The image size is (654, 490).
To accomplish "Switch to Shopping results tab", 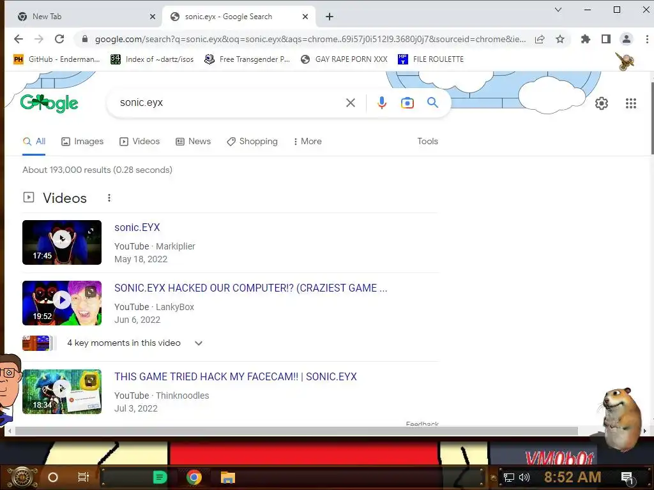I will click(x=252, y=141).
